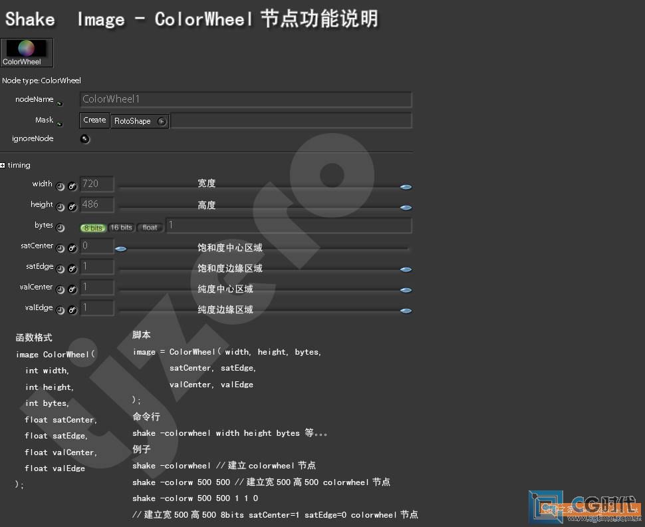Image resolution: width=645 pixels, height=527 pixels.
Task: Click the nodeName indicator dot
Action: coord(60,104)
